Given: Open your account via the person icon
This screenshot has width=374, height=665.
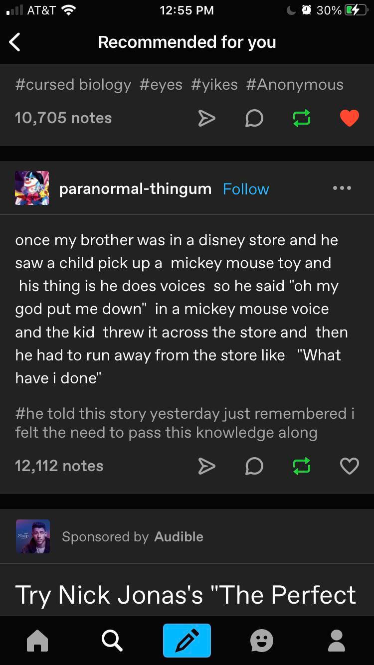Looking at the screenshot, I should coord(337,641).
